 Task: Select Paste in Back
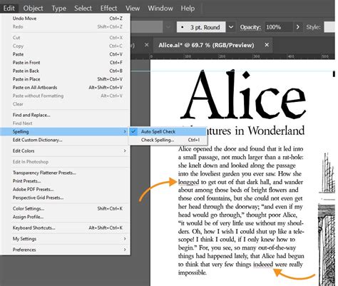point(65,71)
